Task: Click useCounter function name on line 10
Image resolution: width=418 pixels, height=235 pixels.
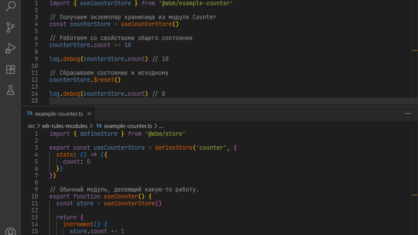Action: pos(121,197)
